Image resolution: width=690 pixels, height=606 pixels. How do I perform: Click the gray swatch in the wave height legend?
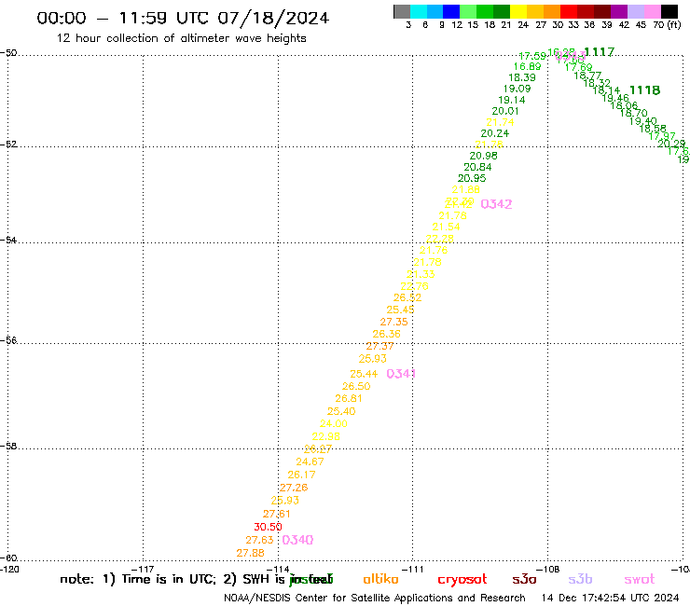pyautogui.click(x=402, y=11)
